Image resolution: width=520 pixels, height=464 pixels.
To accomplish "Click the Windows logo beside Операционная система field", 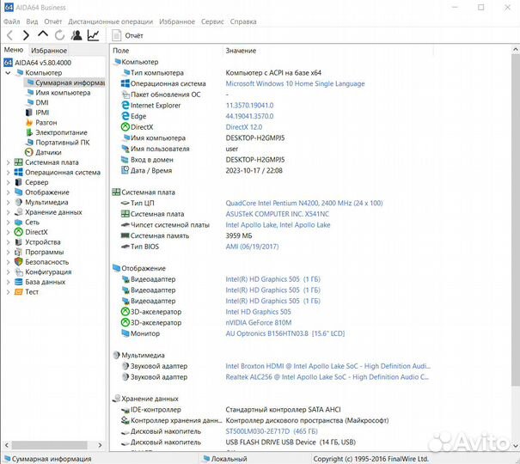I will point(125,83).
